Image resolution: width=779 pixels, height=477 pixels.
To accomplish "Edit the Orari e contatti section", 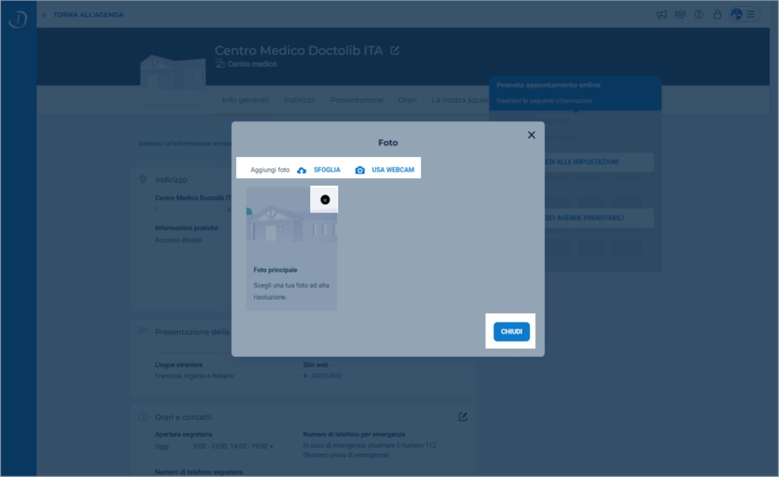I will pyautogui.click(x=463, y=417).
